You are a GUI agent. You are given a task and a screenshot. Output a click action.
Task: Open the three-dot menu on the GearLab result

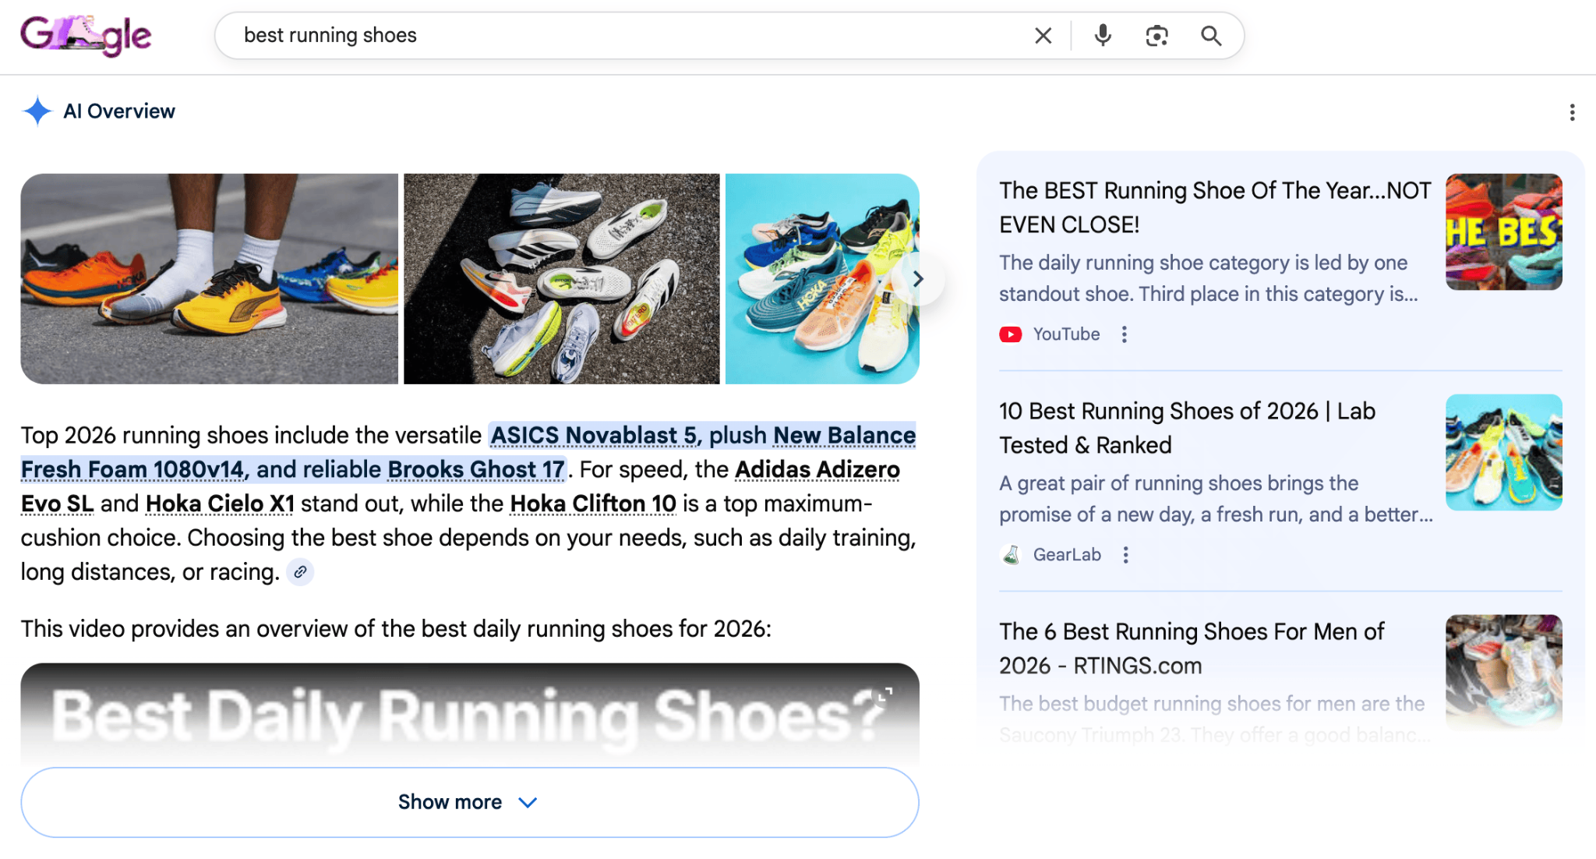pos(1125,554)
